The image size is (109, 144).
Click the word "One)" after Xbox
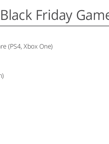tap(46, 46)
